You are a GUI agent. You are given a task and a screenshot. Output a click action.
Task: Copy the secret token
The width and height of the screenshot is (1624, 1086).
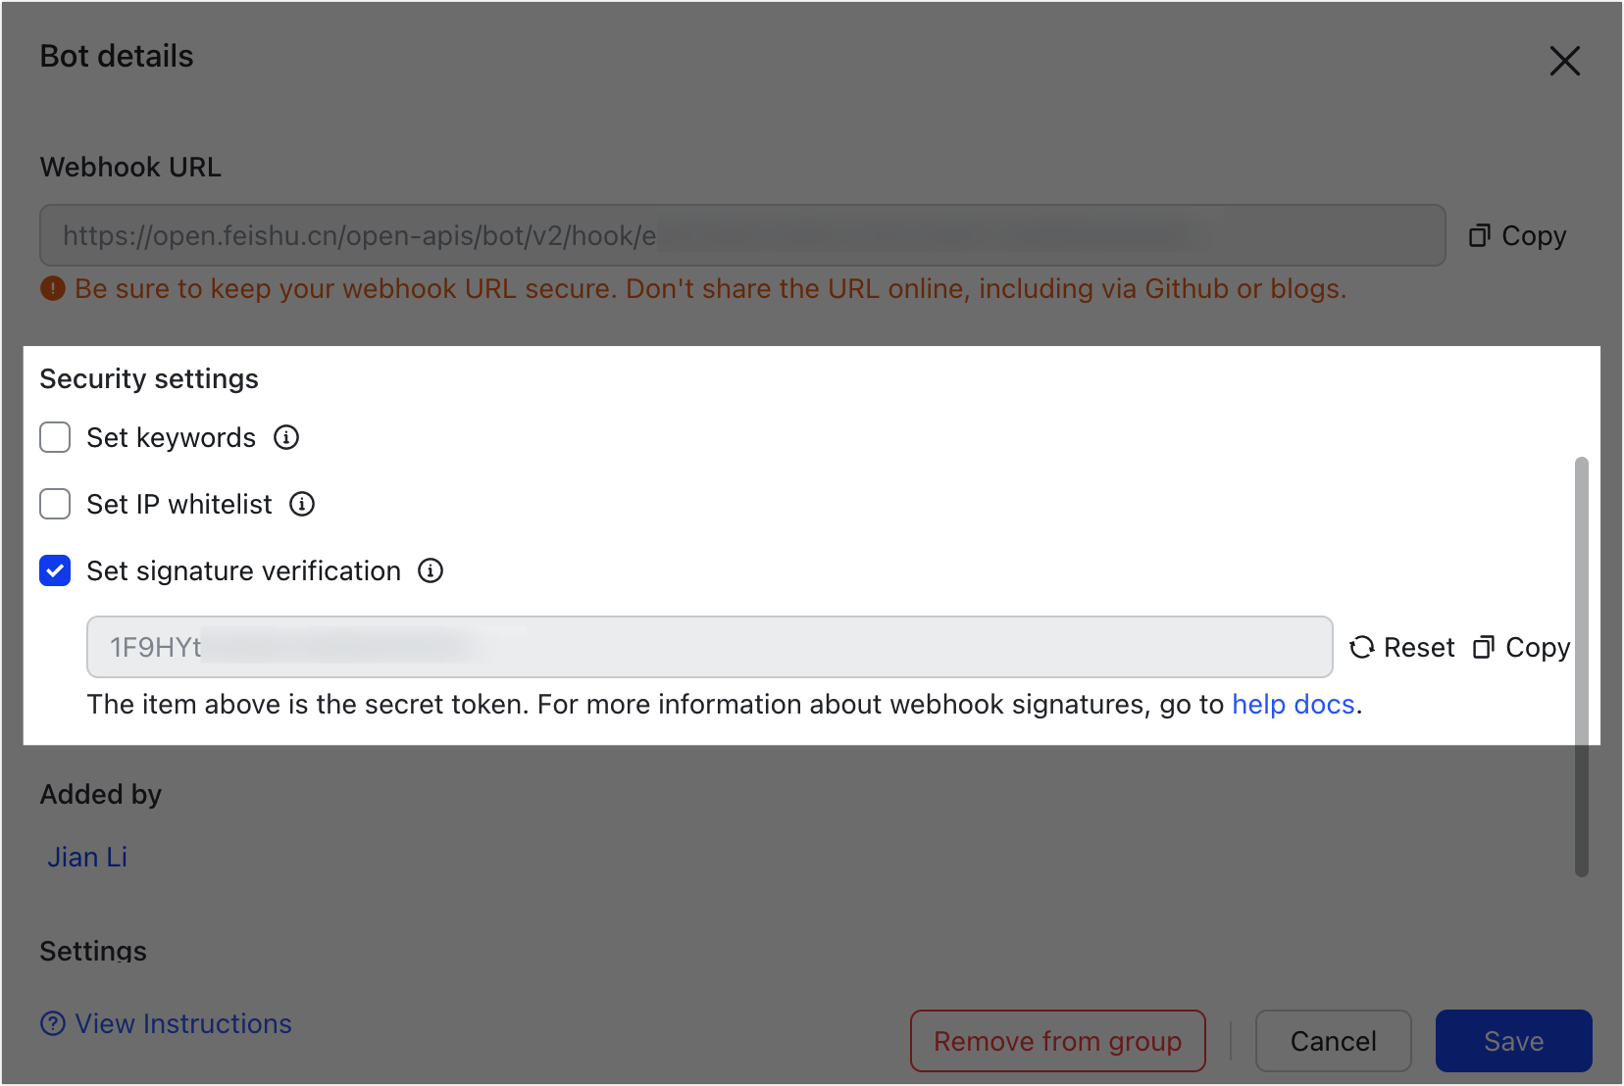click(x=1521, y=647)
